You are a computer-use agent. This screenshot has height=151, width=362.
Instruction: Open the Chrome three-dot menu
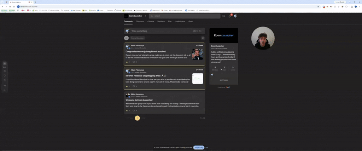(x=360, y=6)
